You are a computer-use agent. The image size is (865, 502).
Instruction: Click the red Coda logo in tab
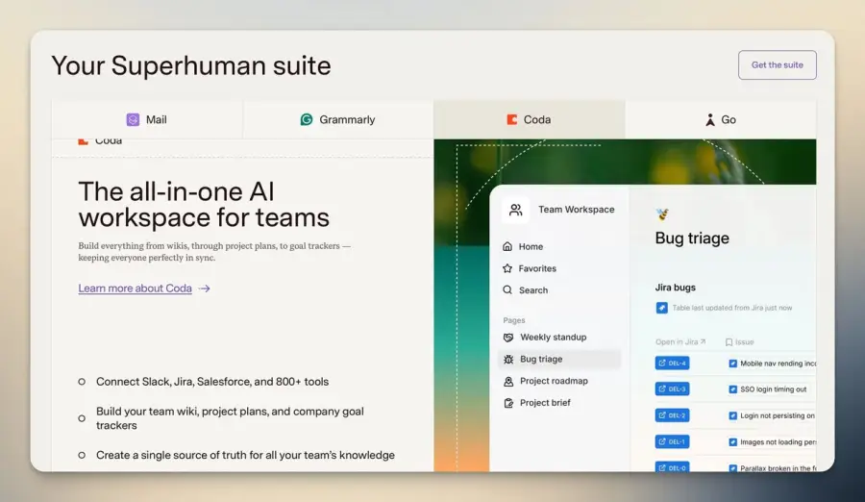click(512, 119)
